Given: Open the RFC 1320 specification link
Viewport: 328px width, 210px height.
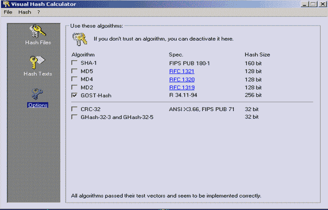Looking at the screenshot, I should [181, 79].
